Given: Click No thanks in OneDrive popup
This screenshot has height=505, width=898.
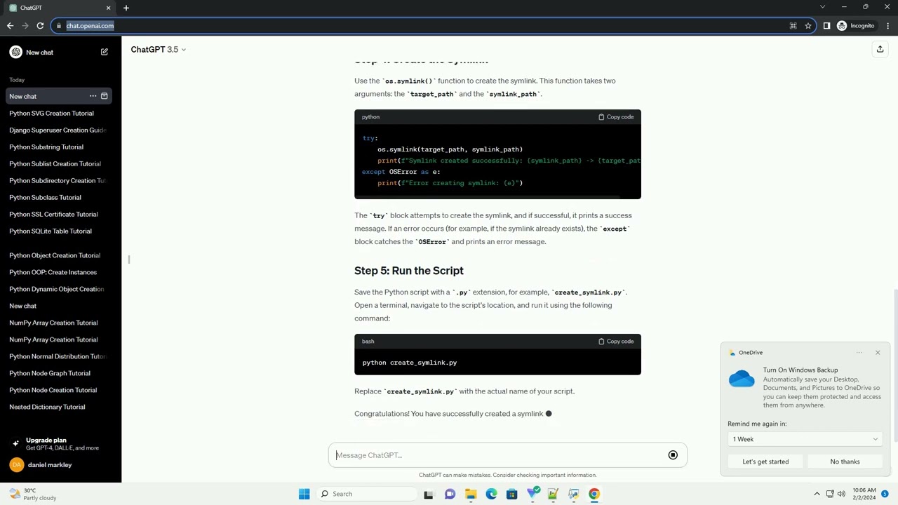Looking at the screenshot, I should point(845,462).
